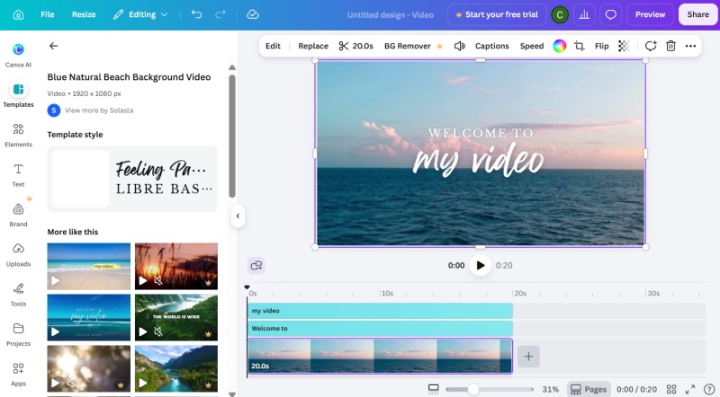Open the File menu
Screen dimensions: 720x397
(x=48, y=14)
